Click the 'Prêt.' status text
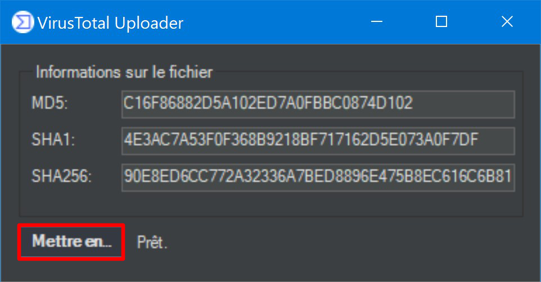The width and height of the screenshot is (541, 282). [x=152, y=242]
